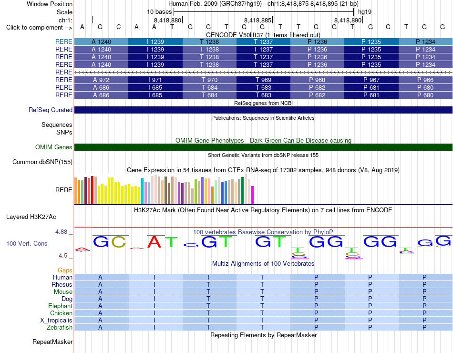Click the '10 bases' scale bar
This screenshot has width=453, height=353.
[264, 12]
